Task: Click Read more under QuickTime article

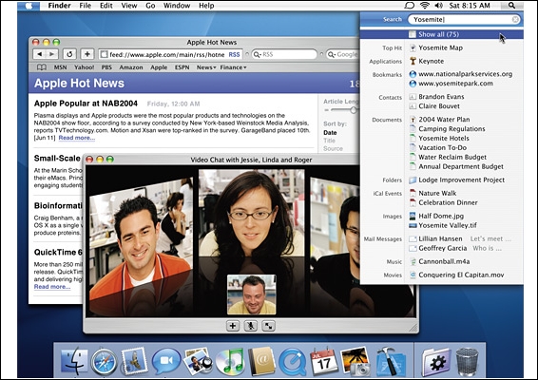Action: 52,287
